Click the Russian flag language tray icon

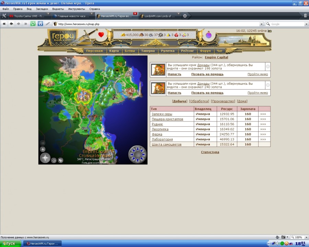[291, 244]
